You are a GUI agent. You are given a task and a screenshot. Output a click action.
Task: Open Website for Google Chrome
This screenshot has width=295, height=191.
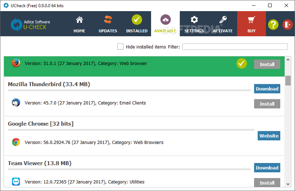269,136
